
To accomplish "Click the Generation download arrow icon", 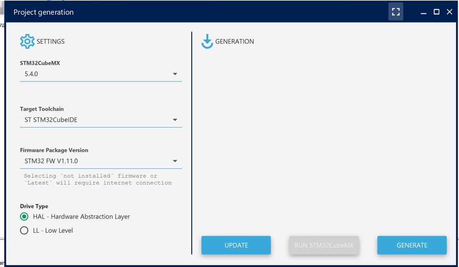I will [207, 41].
